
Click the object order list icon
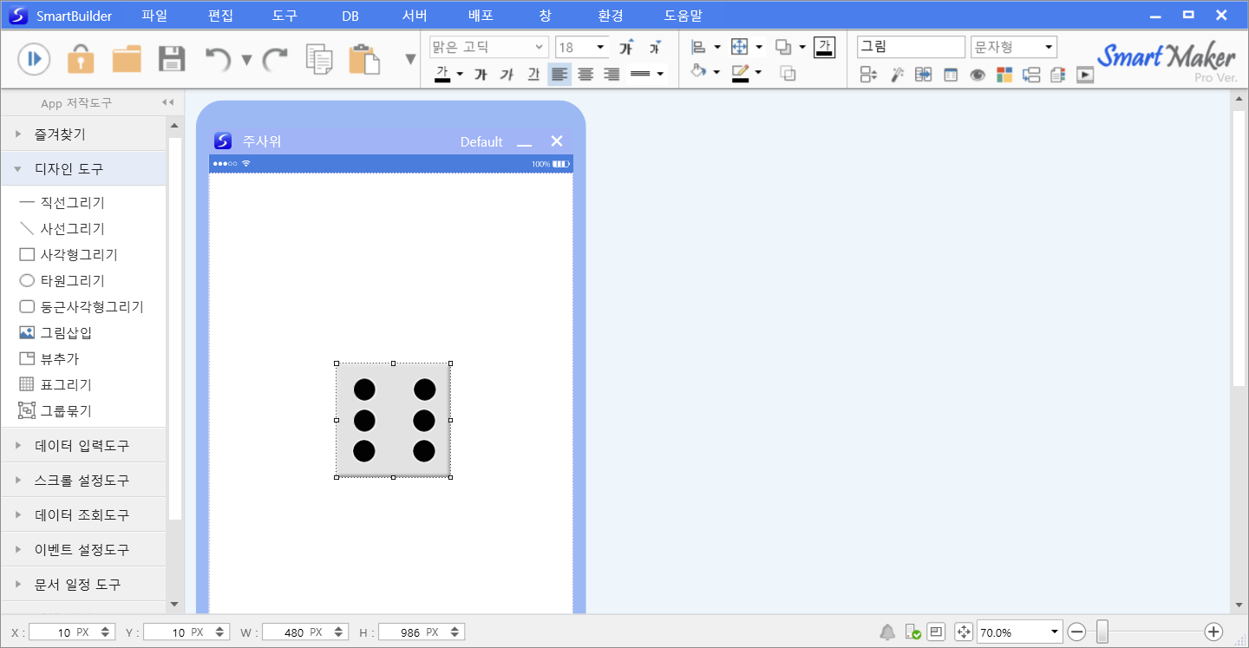[869, 75]
